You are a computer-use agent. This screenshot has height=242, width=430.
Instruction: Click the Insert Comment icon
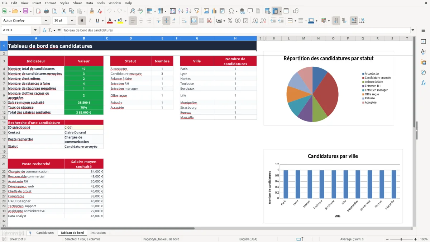pos(250,11)
